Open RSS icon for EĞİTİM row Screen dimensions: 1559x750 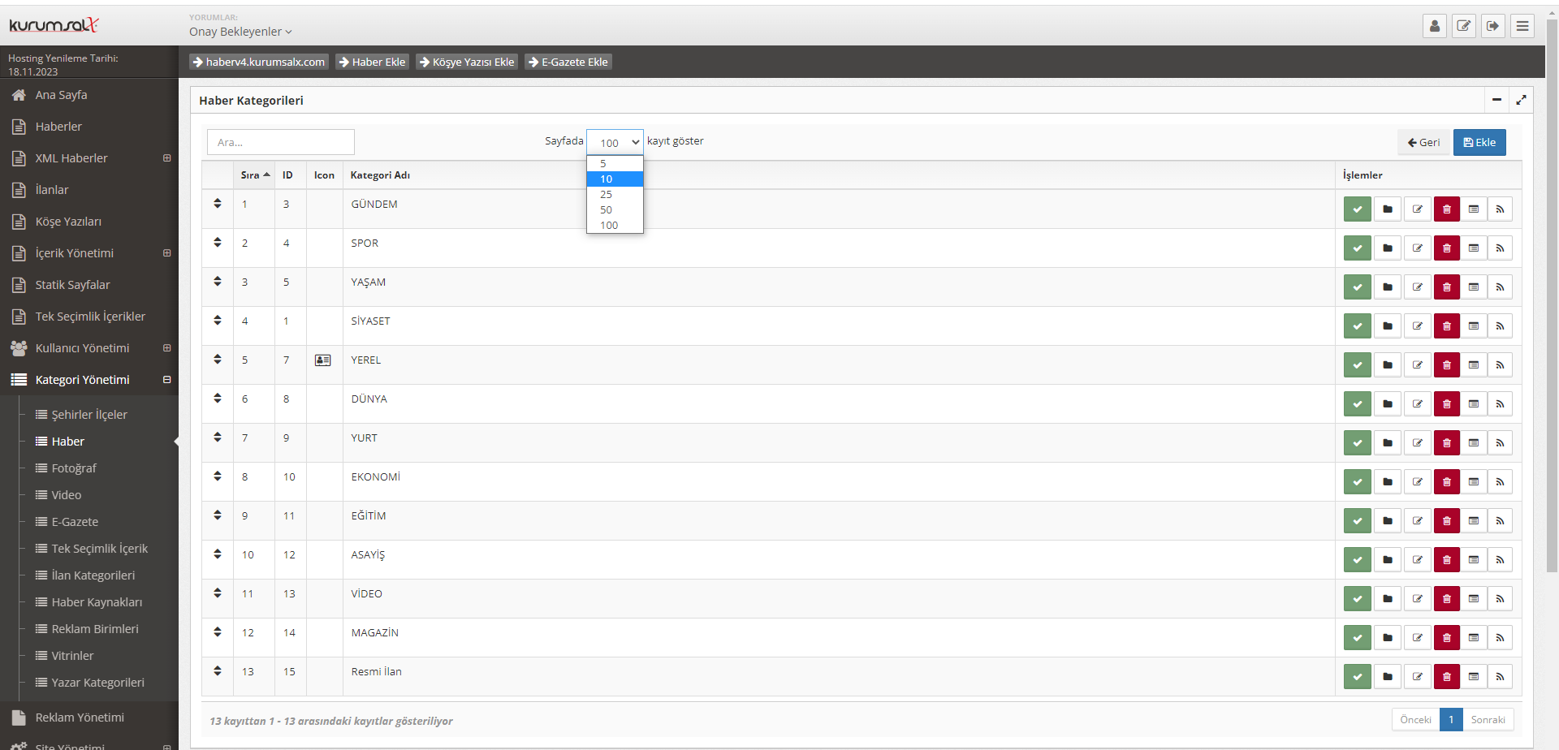[1500, 521]
